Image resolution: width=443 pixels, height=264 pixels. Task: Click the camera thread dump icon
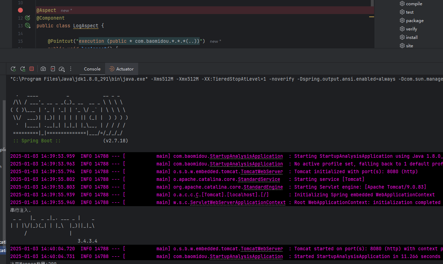(43, 69)
